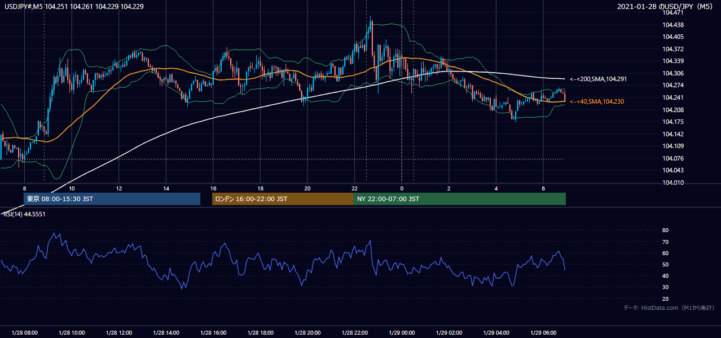Screen dimensions: 721x338
Task: Click the 1/29 06:00 time label
Action: [543, 332]
